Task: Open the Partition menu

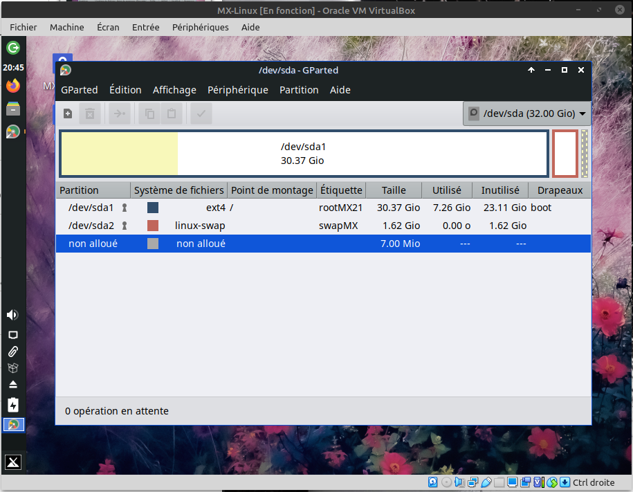Action: coord(299,90)
